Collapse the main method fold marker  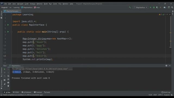coord(11,32)
